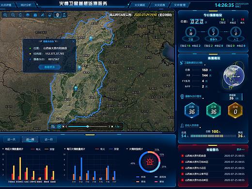Click the patrol personnel section icon
Image resolution: width=252 pixels, height=189 pixels.
point(182,126)
